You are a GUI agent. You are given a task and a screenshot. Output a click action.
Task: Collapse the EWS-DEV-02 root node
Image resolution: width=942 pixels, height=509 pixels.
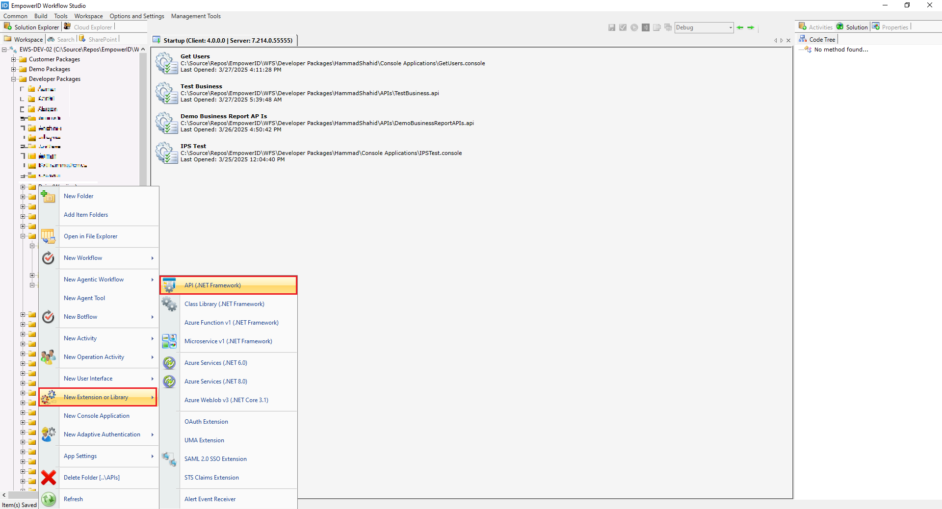point(4,50)
